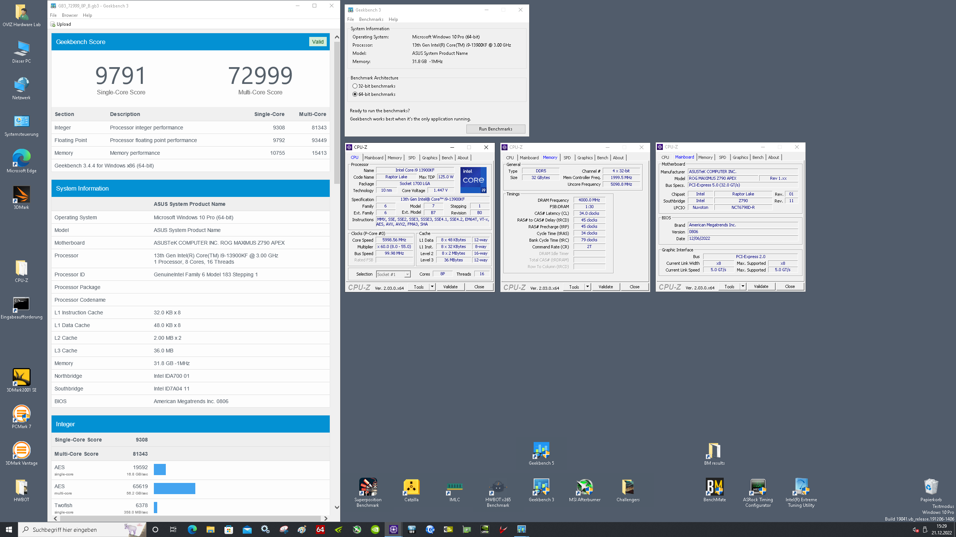Open the Challengers folder icon
Viewport: 956px width, 537px height.
(628, 491)
